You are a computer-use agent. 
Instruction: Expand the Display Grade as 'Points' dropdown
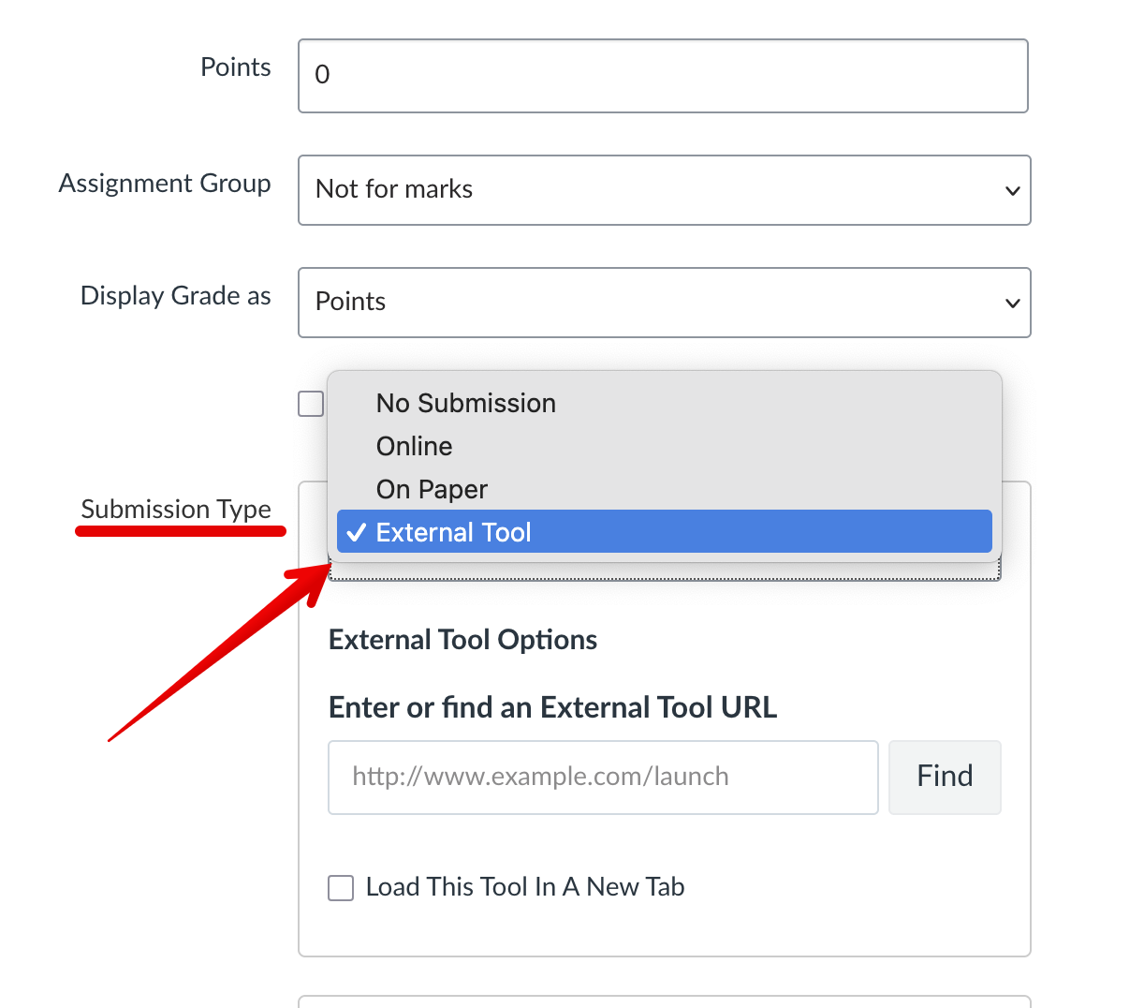[x=664, y=303]
